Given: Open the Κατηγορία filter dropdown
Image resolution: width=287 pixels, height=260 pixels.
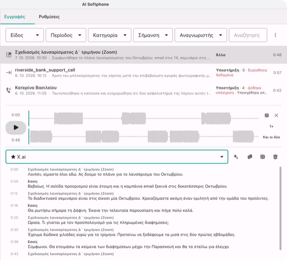Looking at the screenshot, I should pyautogui.click(x=109, y=35).
